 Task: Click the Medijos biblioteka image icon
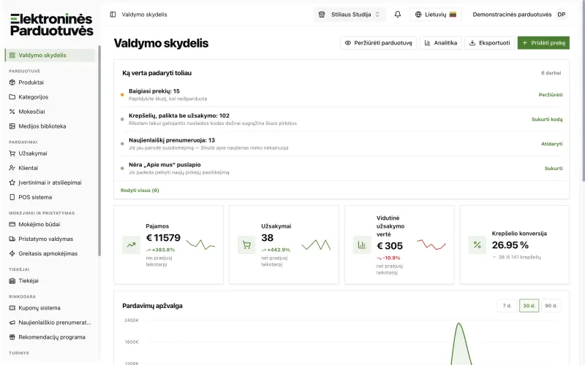(12, 126)
